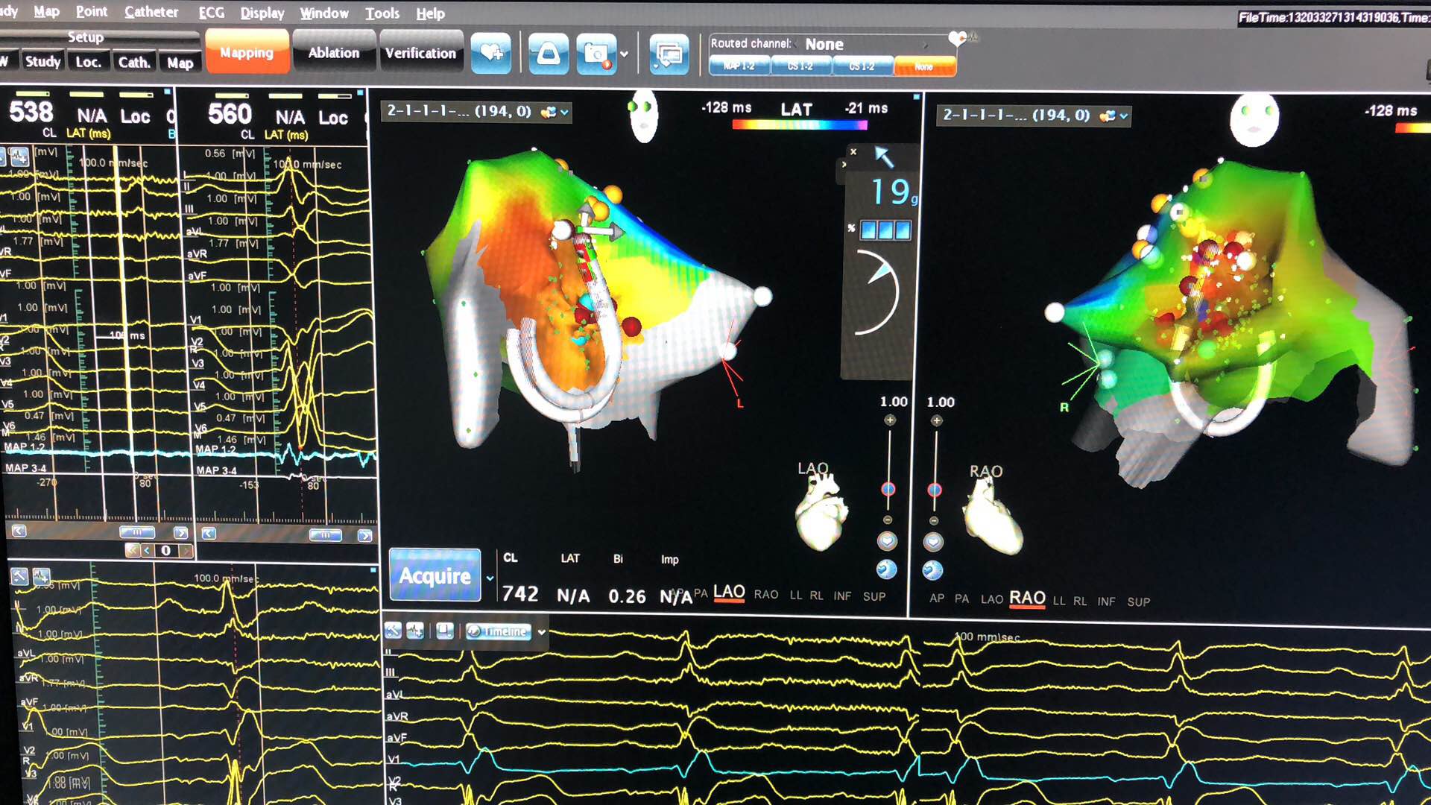Screen dimensions: 1431x805
Task: Click gray heart button below the right map slider
Action: [x=933, y=542]
